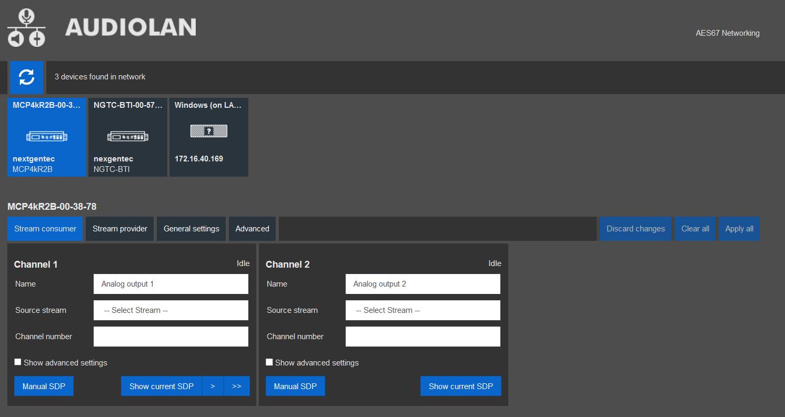Click AES67 Networking text
Viewport: 785px width, 417px height.
(x=728, y=33)
